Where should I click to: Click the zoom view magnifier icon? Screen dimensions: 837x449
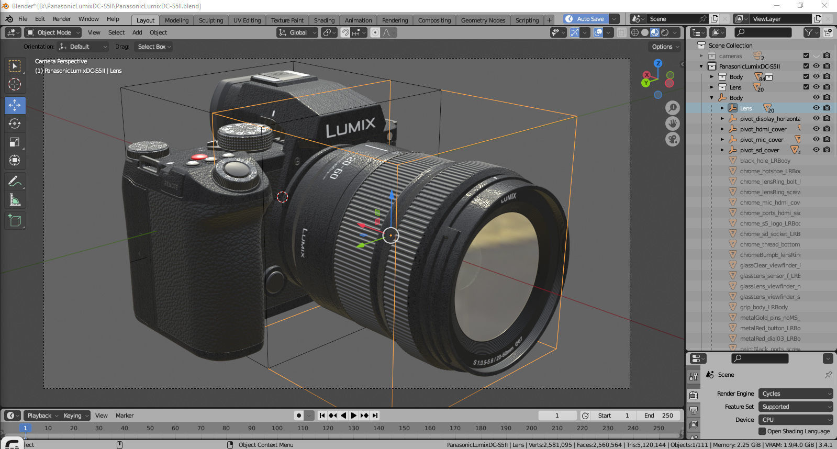click(673, 108)
